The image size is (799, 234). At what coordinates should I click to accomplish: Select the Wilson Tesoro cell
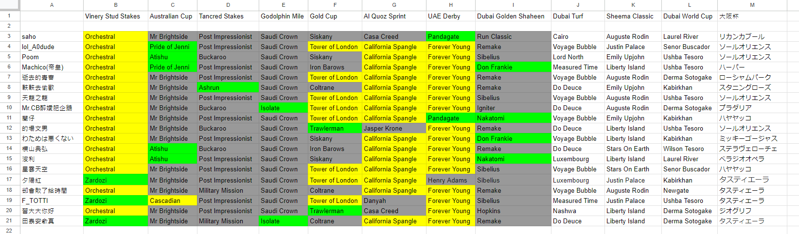click(x=689, y=149)
